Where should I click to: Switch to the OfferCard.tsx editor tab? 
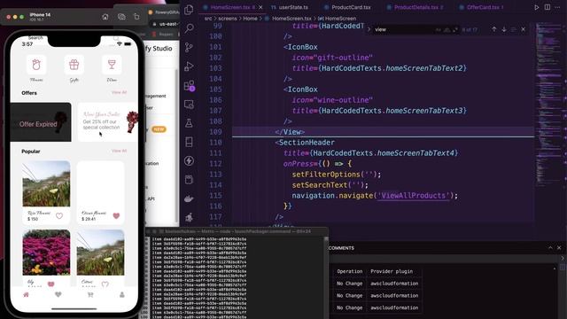point(481,7)
